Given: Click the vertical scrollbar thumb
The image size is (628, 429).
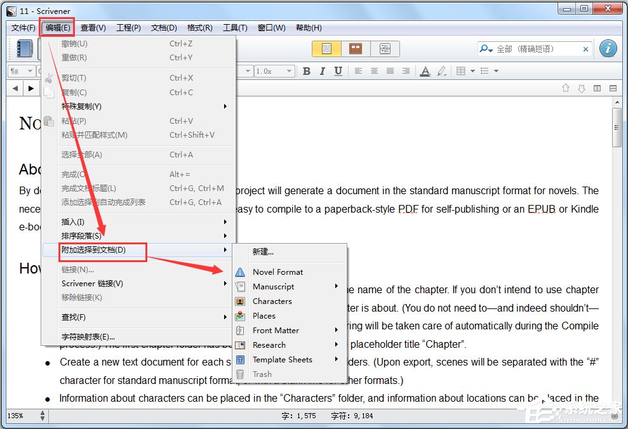Looking at the screenshot, I should pos(617,128).
